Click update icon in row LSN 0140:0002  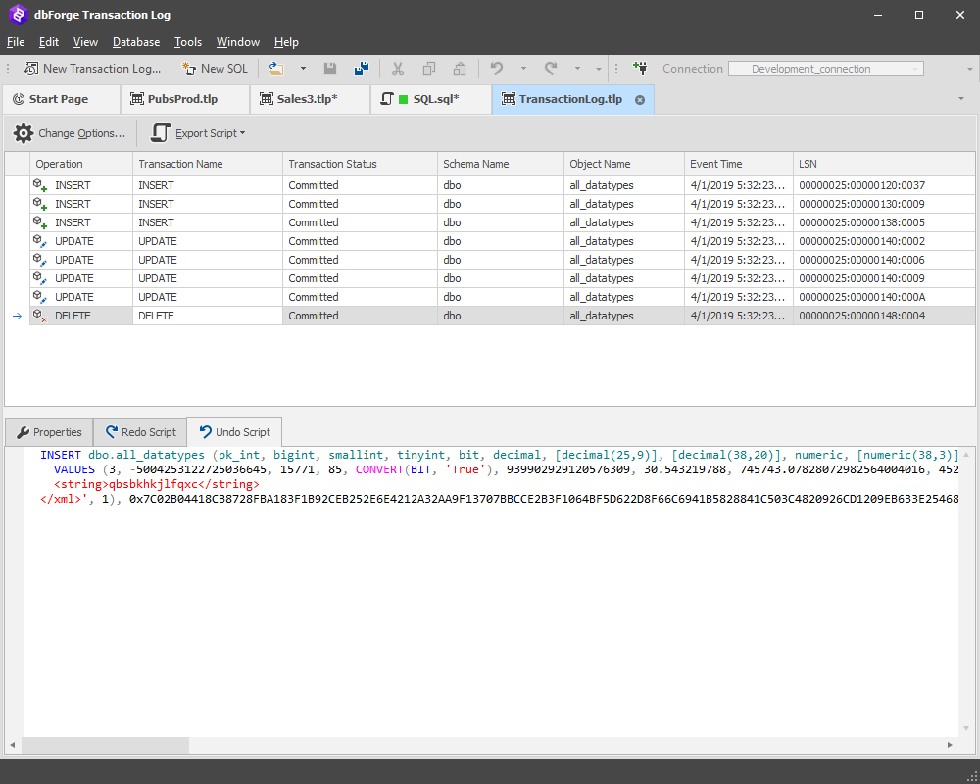(40, 241)
